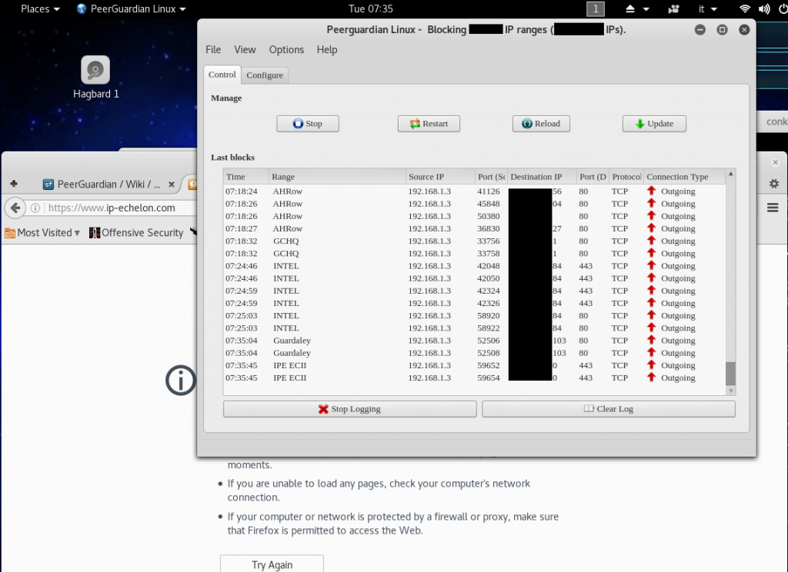
Task: Click the red outgoing arrow for source port 50380
Action: (651, 216)
